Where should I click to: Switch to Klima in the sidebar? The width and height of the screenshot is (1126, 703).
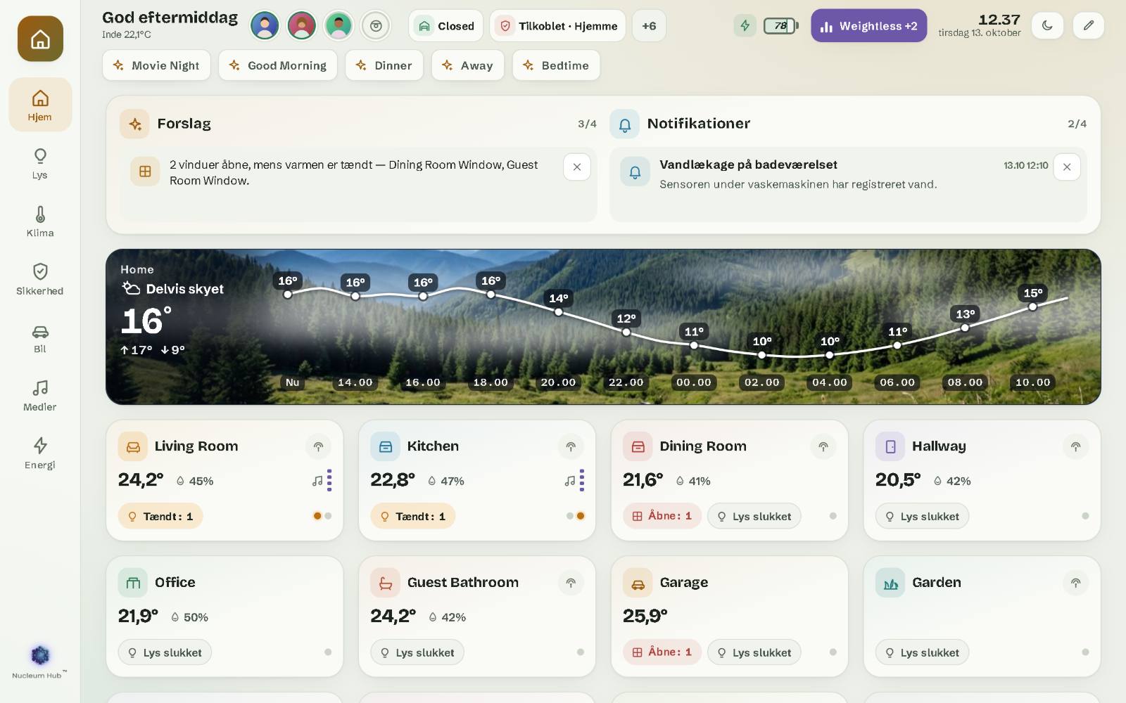[40, 221]
